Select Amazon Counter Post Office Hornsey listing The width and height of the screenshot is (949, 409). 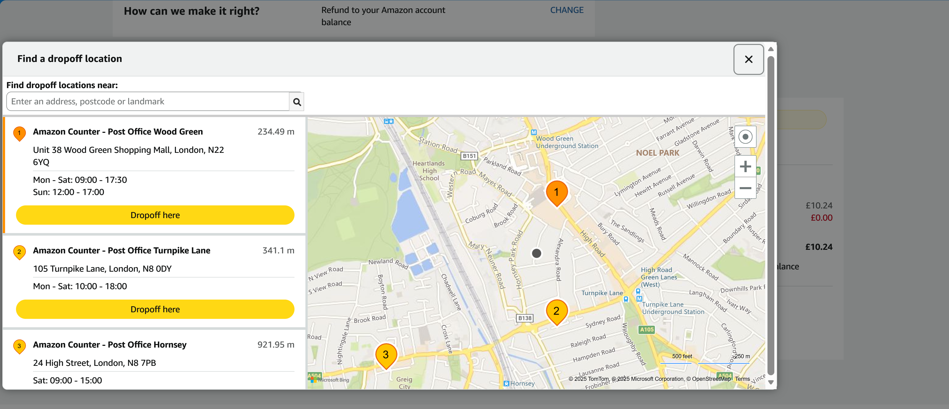pyautogui.click(x=110, y=345)
